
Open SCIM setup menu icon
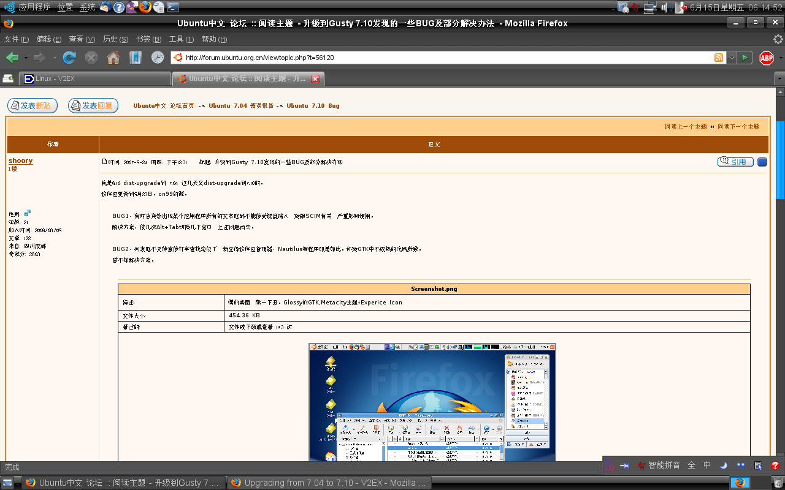click(x=758, y=466)
